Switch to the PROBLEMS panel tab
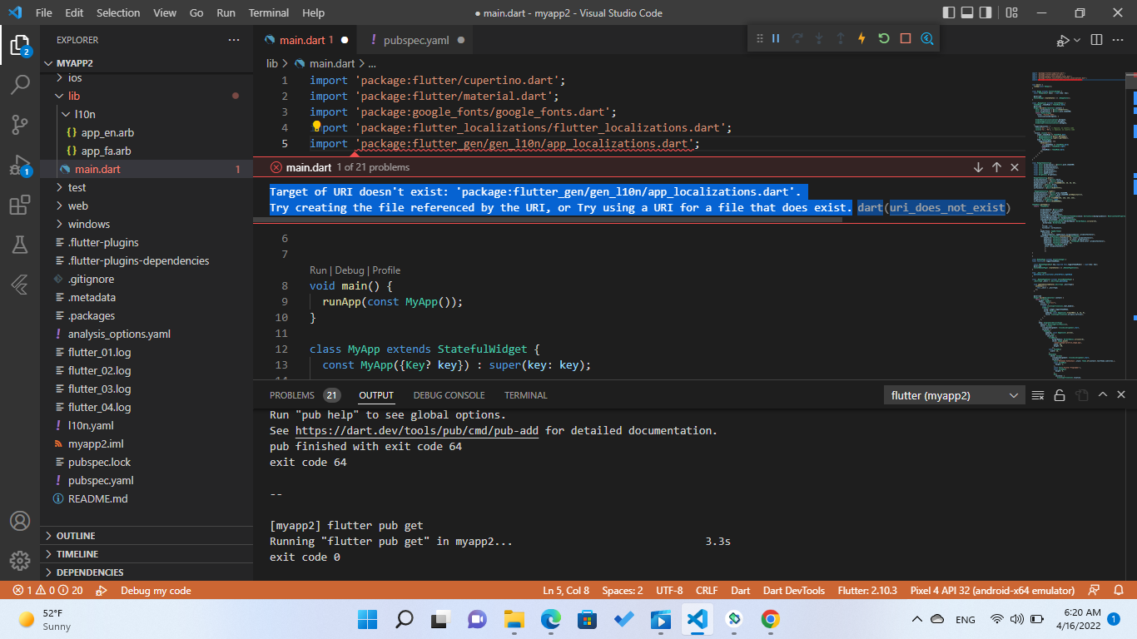 point(304,395)
